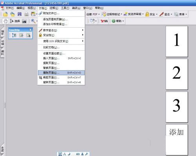The height and width of the screenshot is (156, 196).
Task: Select the TouchUp Text tool
Action: [14, 35]
